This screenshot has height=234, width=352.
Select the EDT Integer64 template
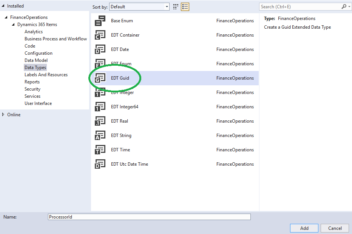click(175, 107)
